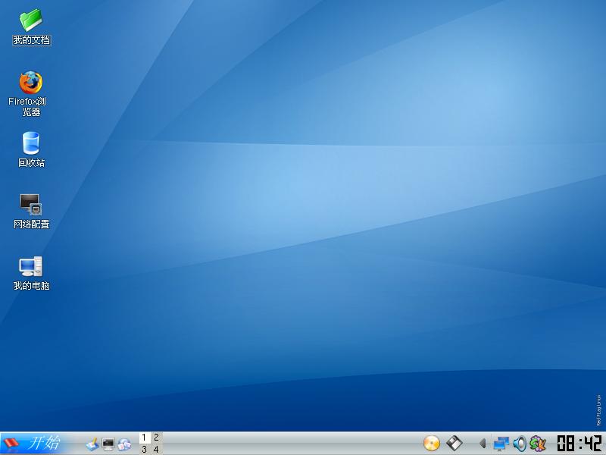Open the terminal monitor quick-launch icon
The width and height of the screenshot is (606, 455).
pos(108,444)
